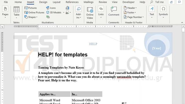The width and height of the screenshot is (185, 104).
Task: Insert a Table
Action: click(16, 12)
